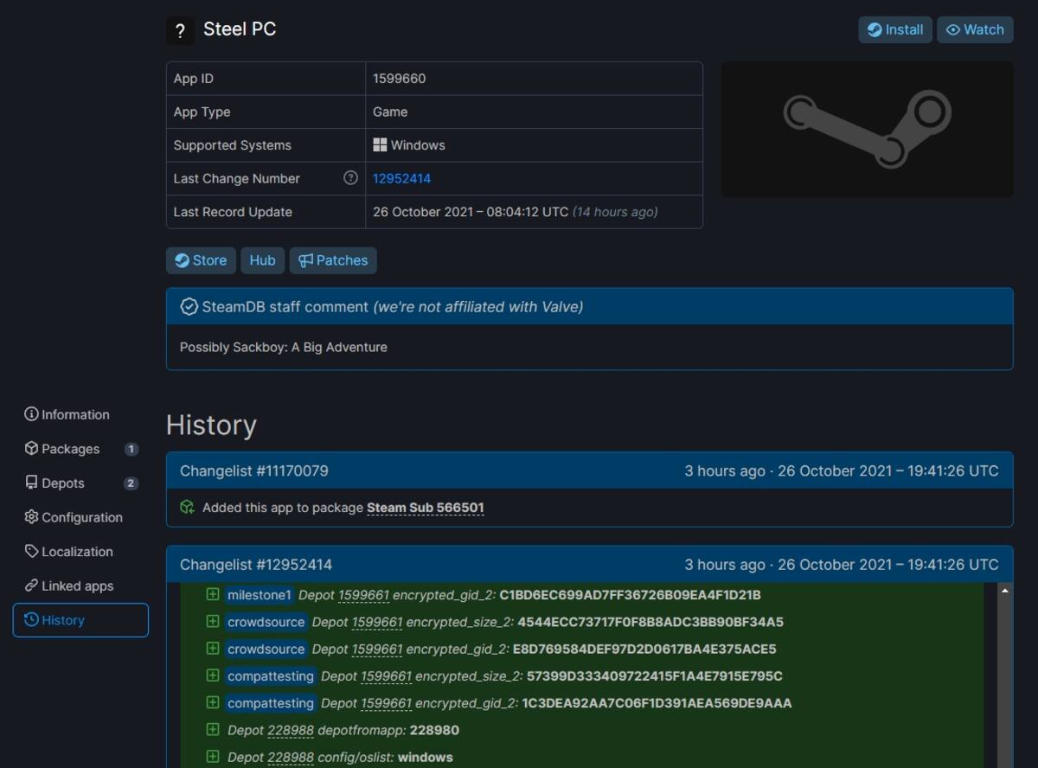Click plus icon on config/oslist row

(x=212, y=756)
